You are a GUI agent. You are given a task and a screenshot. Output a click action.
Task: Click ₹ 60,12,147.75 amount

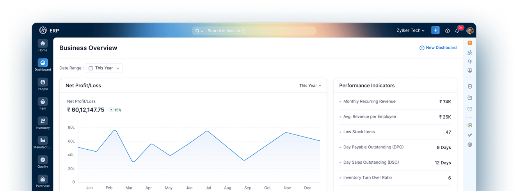coord(85,110)
